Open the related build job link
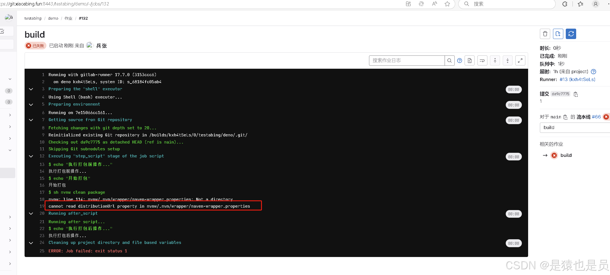 tap(566, 155)
